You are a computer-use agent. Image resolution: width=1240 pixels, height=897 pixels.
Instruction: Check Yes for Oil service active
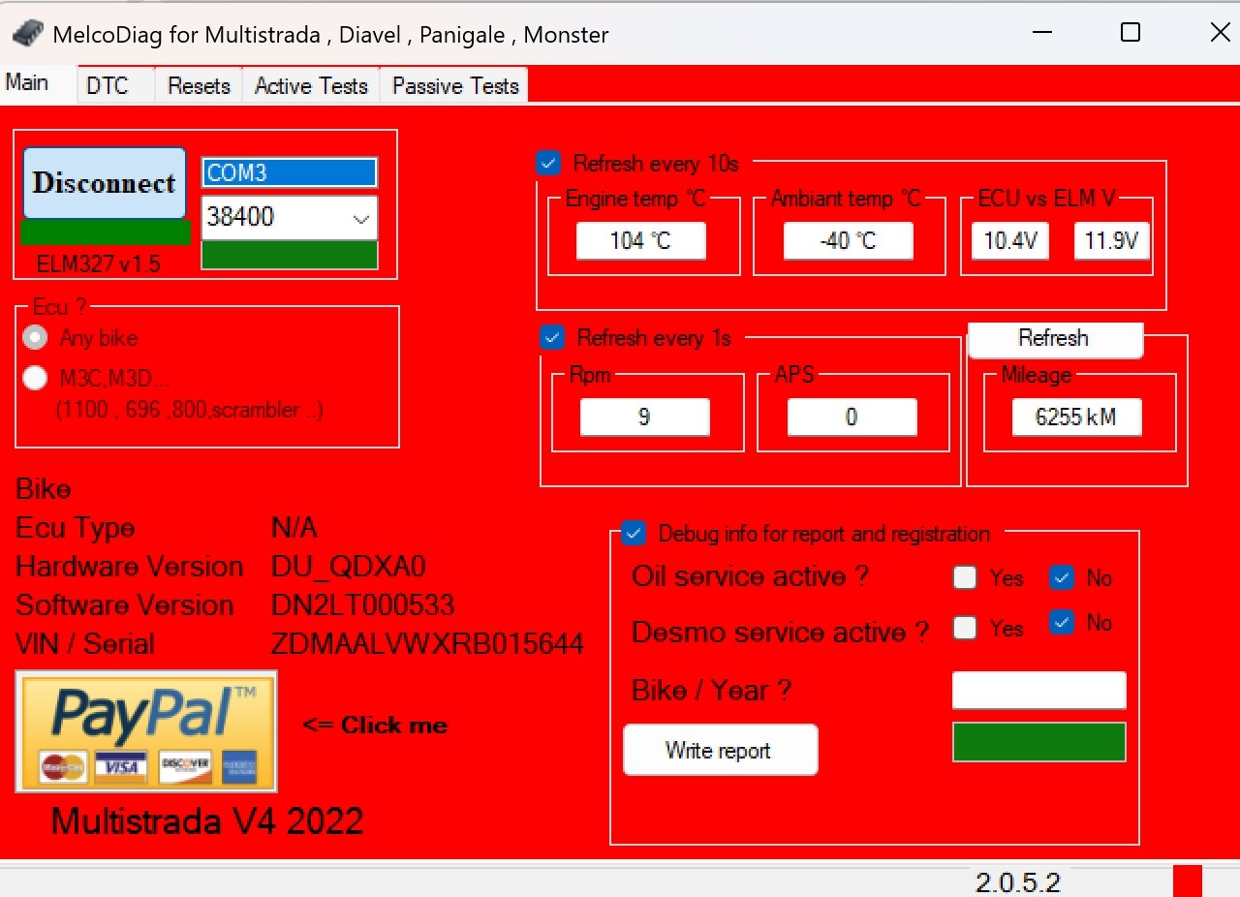[x=964, y=577]
